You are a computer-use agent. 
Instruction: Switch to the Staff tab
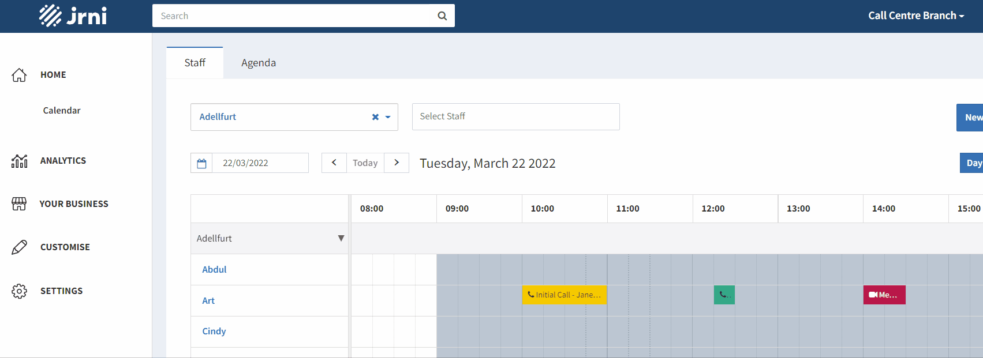[x=195, y=63]
